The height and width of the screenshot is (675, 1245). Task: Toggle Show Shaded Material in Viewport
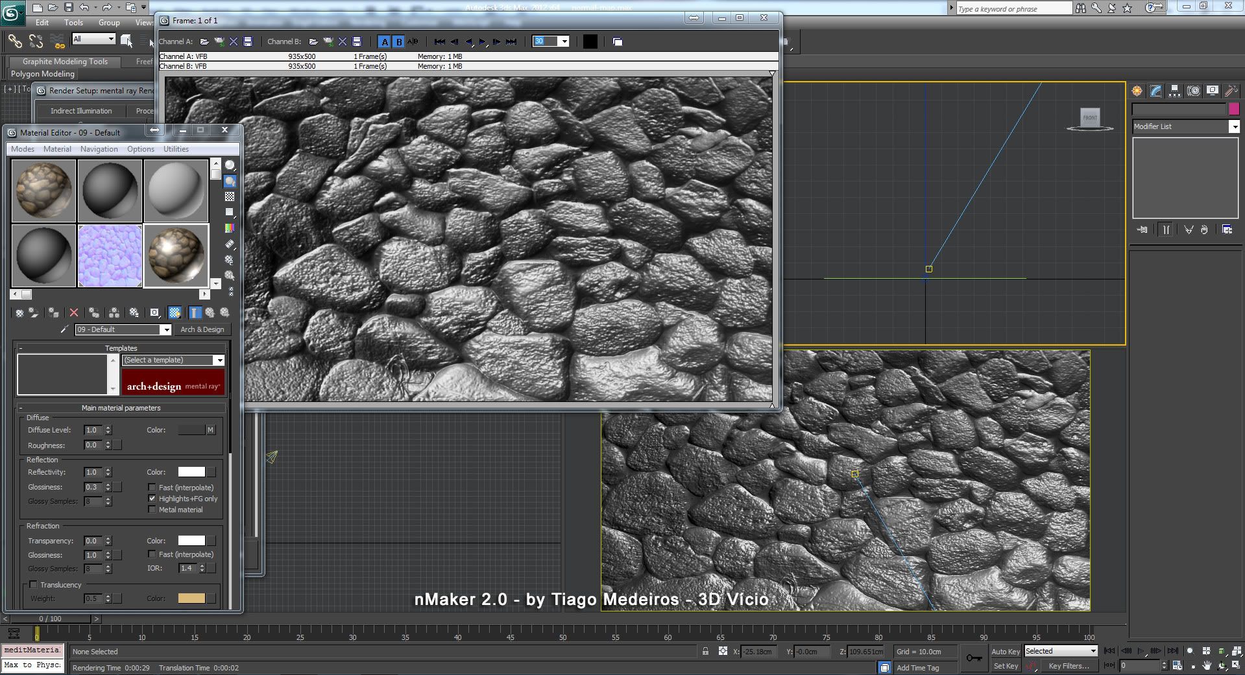pos(175,313)
